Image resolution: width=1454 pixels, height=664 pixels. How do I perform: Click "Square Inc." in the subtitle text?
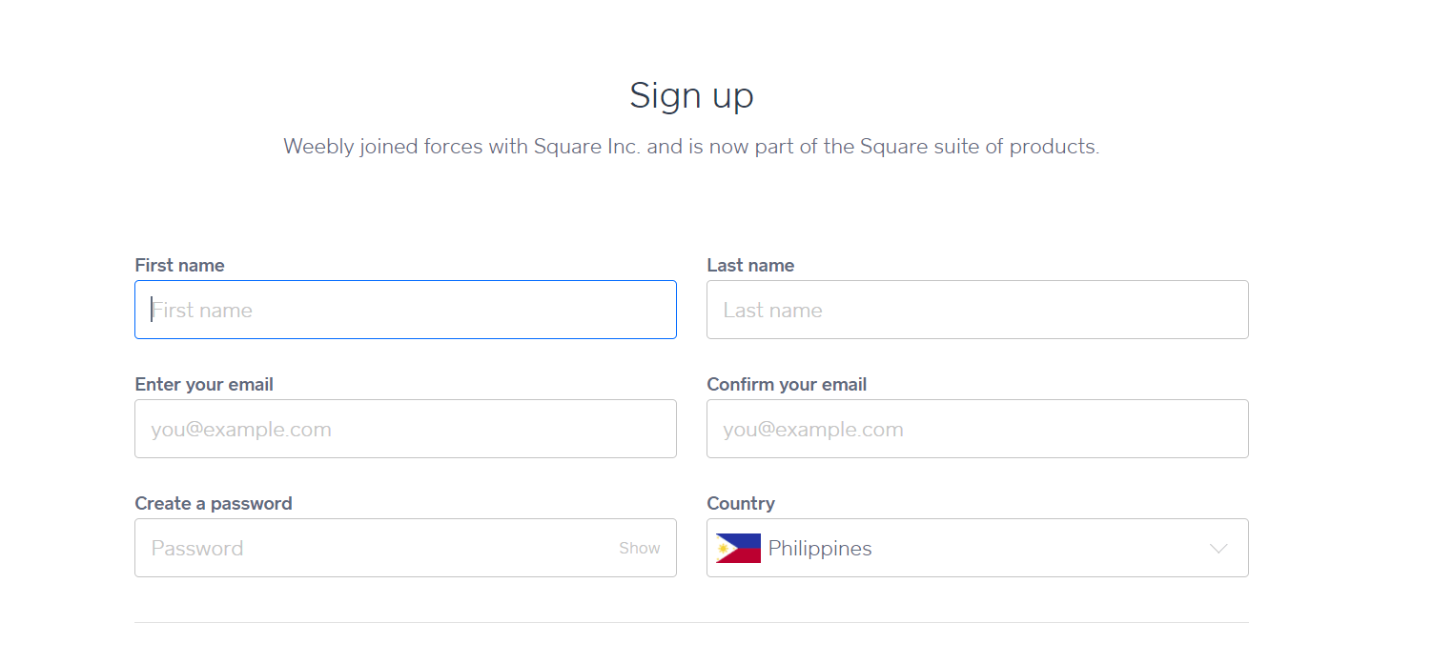pos(586,147)
